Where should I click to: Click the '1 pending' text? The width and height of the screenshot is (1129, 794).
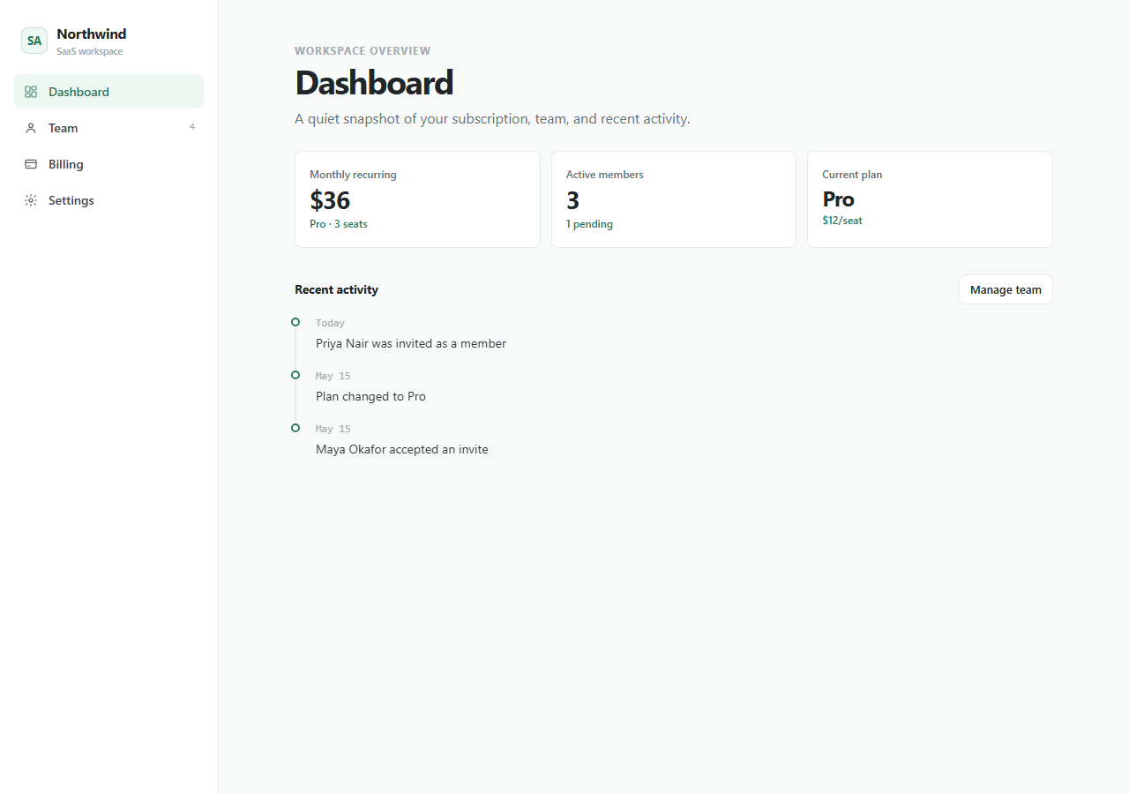pyautogui.click(x=589, y=224)
